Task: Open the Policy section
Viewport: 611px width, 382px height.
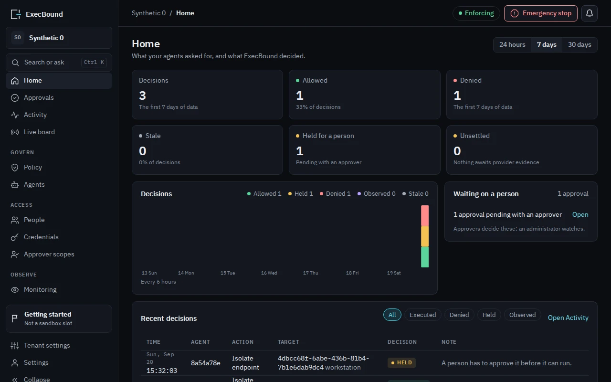Action: 59,168
